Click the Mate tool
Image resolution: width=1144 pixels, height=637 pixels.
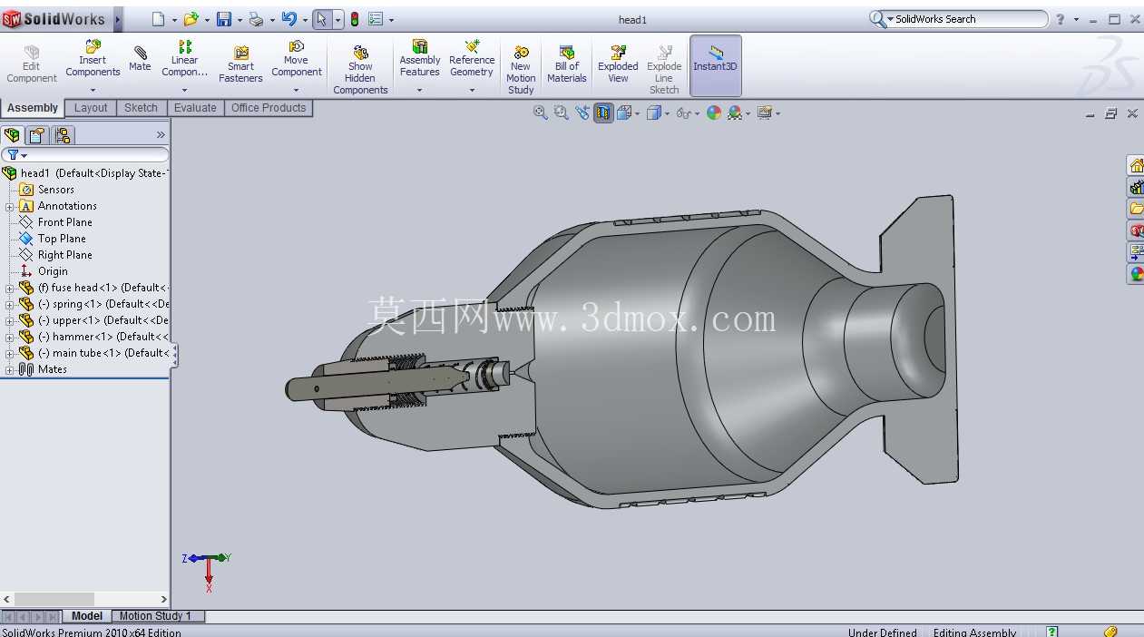pos(140,59)
